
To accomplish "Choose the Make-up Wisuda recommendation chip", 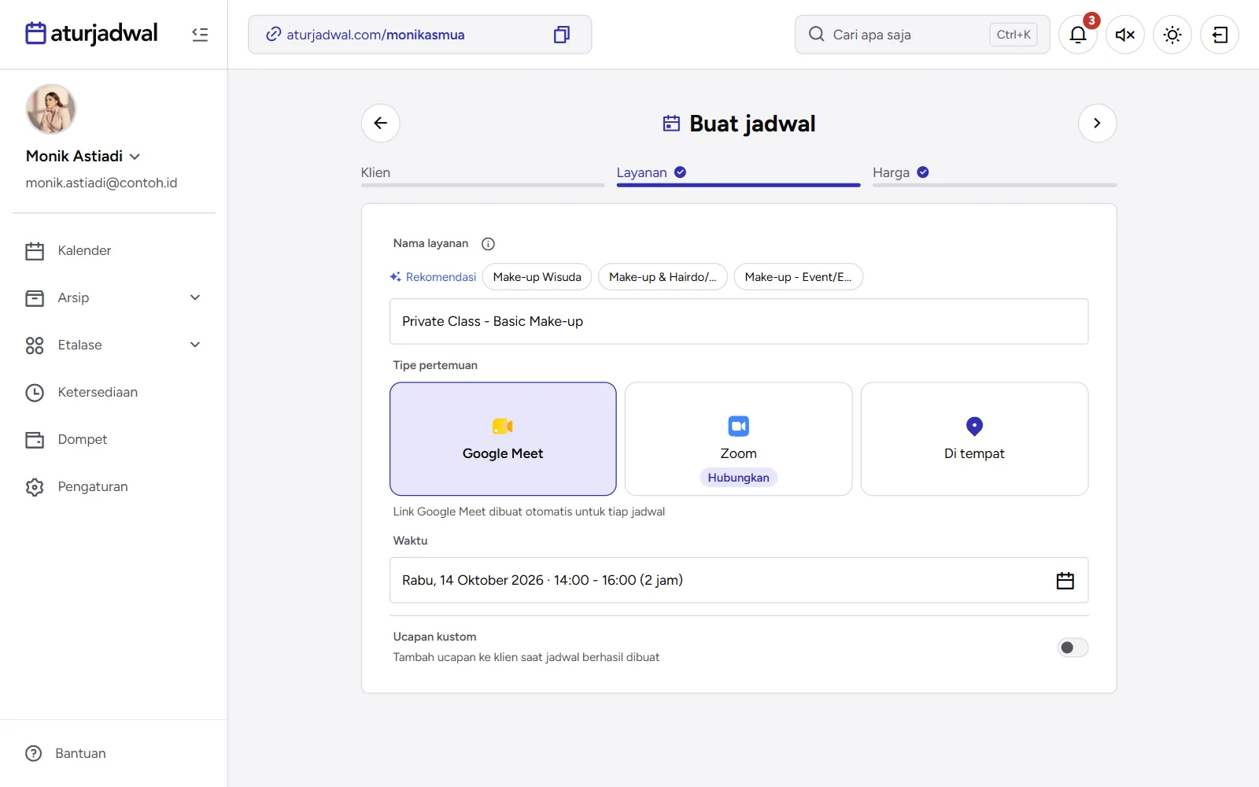I will pos(537,277).
